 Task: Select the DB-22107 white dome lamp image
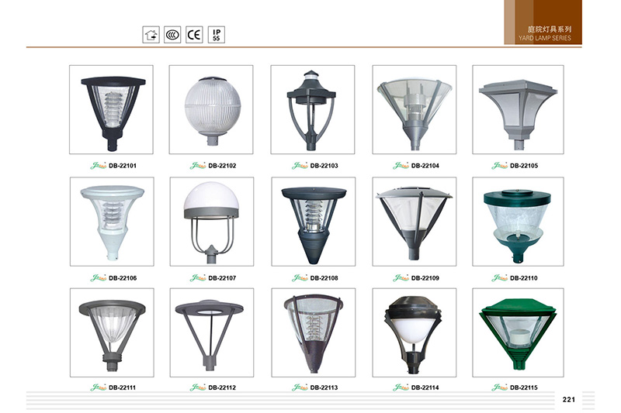click(x=212, y=222)
